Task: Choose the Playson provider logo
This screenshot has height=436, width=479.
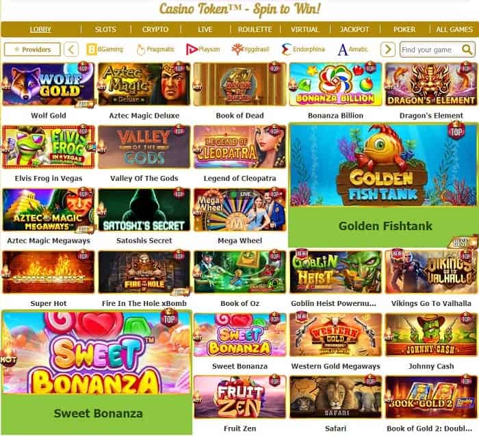Action: 203,49
